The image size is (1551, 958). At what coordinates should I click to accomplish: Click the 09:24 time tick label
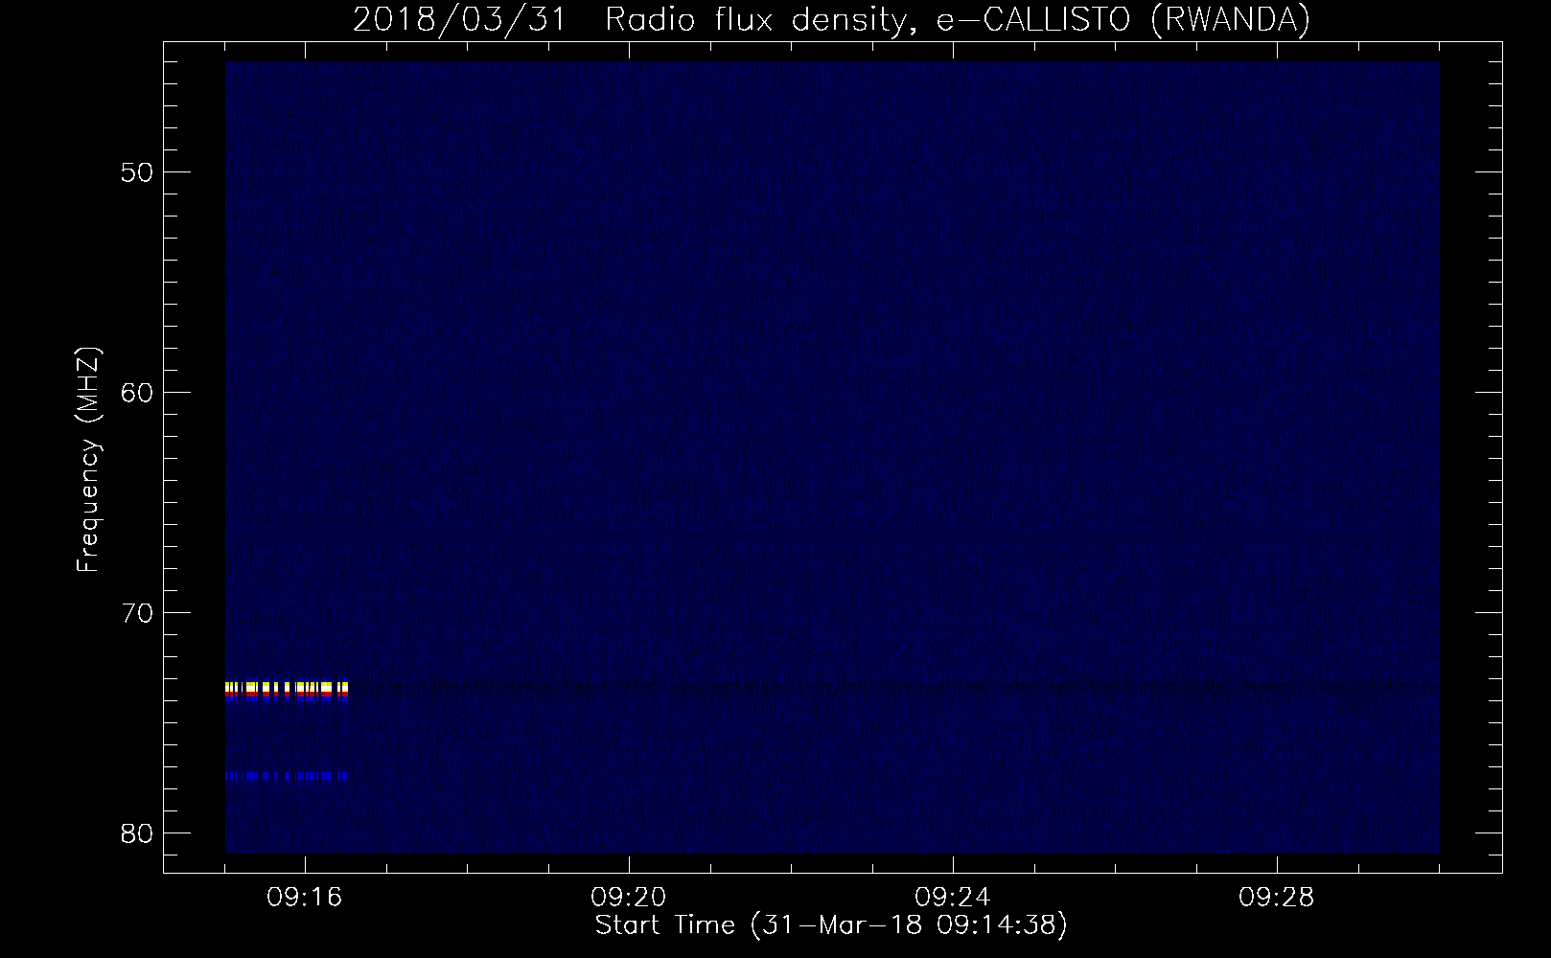953,898
